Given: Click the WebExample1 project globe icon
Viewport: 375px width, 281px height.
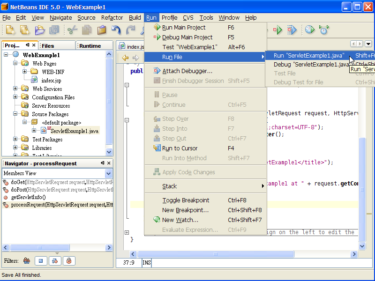Looking at the screenshot, I should tap(16, 54).
